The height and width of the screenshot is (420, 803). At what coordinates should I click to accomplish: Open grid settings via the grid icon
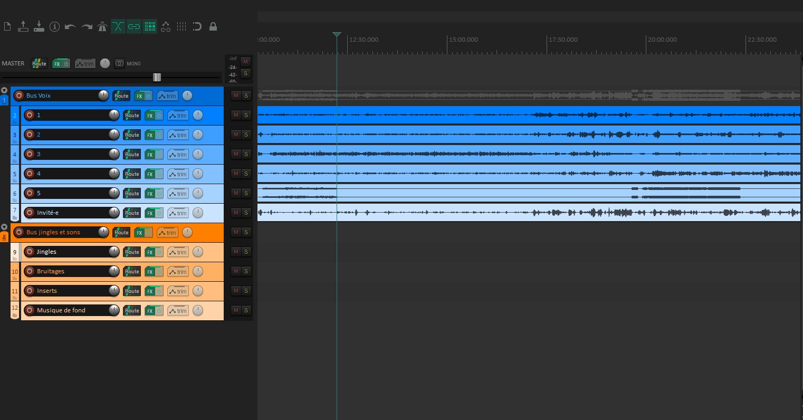point(150,26)
